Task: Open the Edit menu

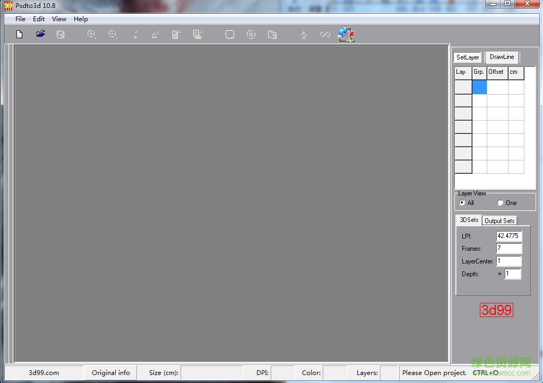Action: [38, 19]
